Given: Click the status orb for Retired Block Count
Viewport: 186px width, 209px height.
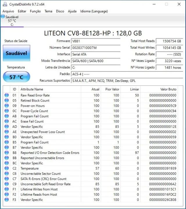Looking at the screenshot, I should point(6,100).
